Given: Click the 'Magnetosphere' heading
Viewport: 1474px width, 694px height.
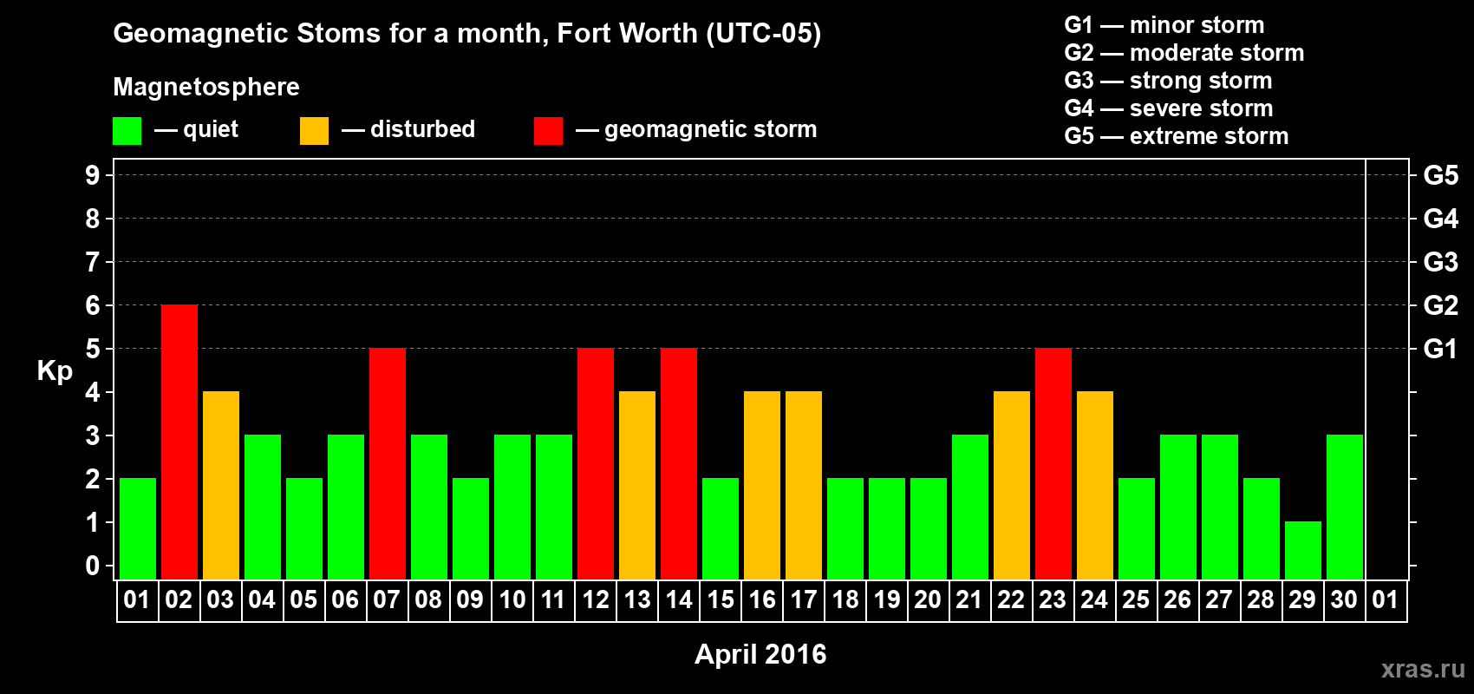Looking at the screenshot, I should coord(206,88).
